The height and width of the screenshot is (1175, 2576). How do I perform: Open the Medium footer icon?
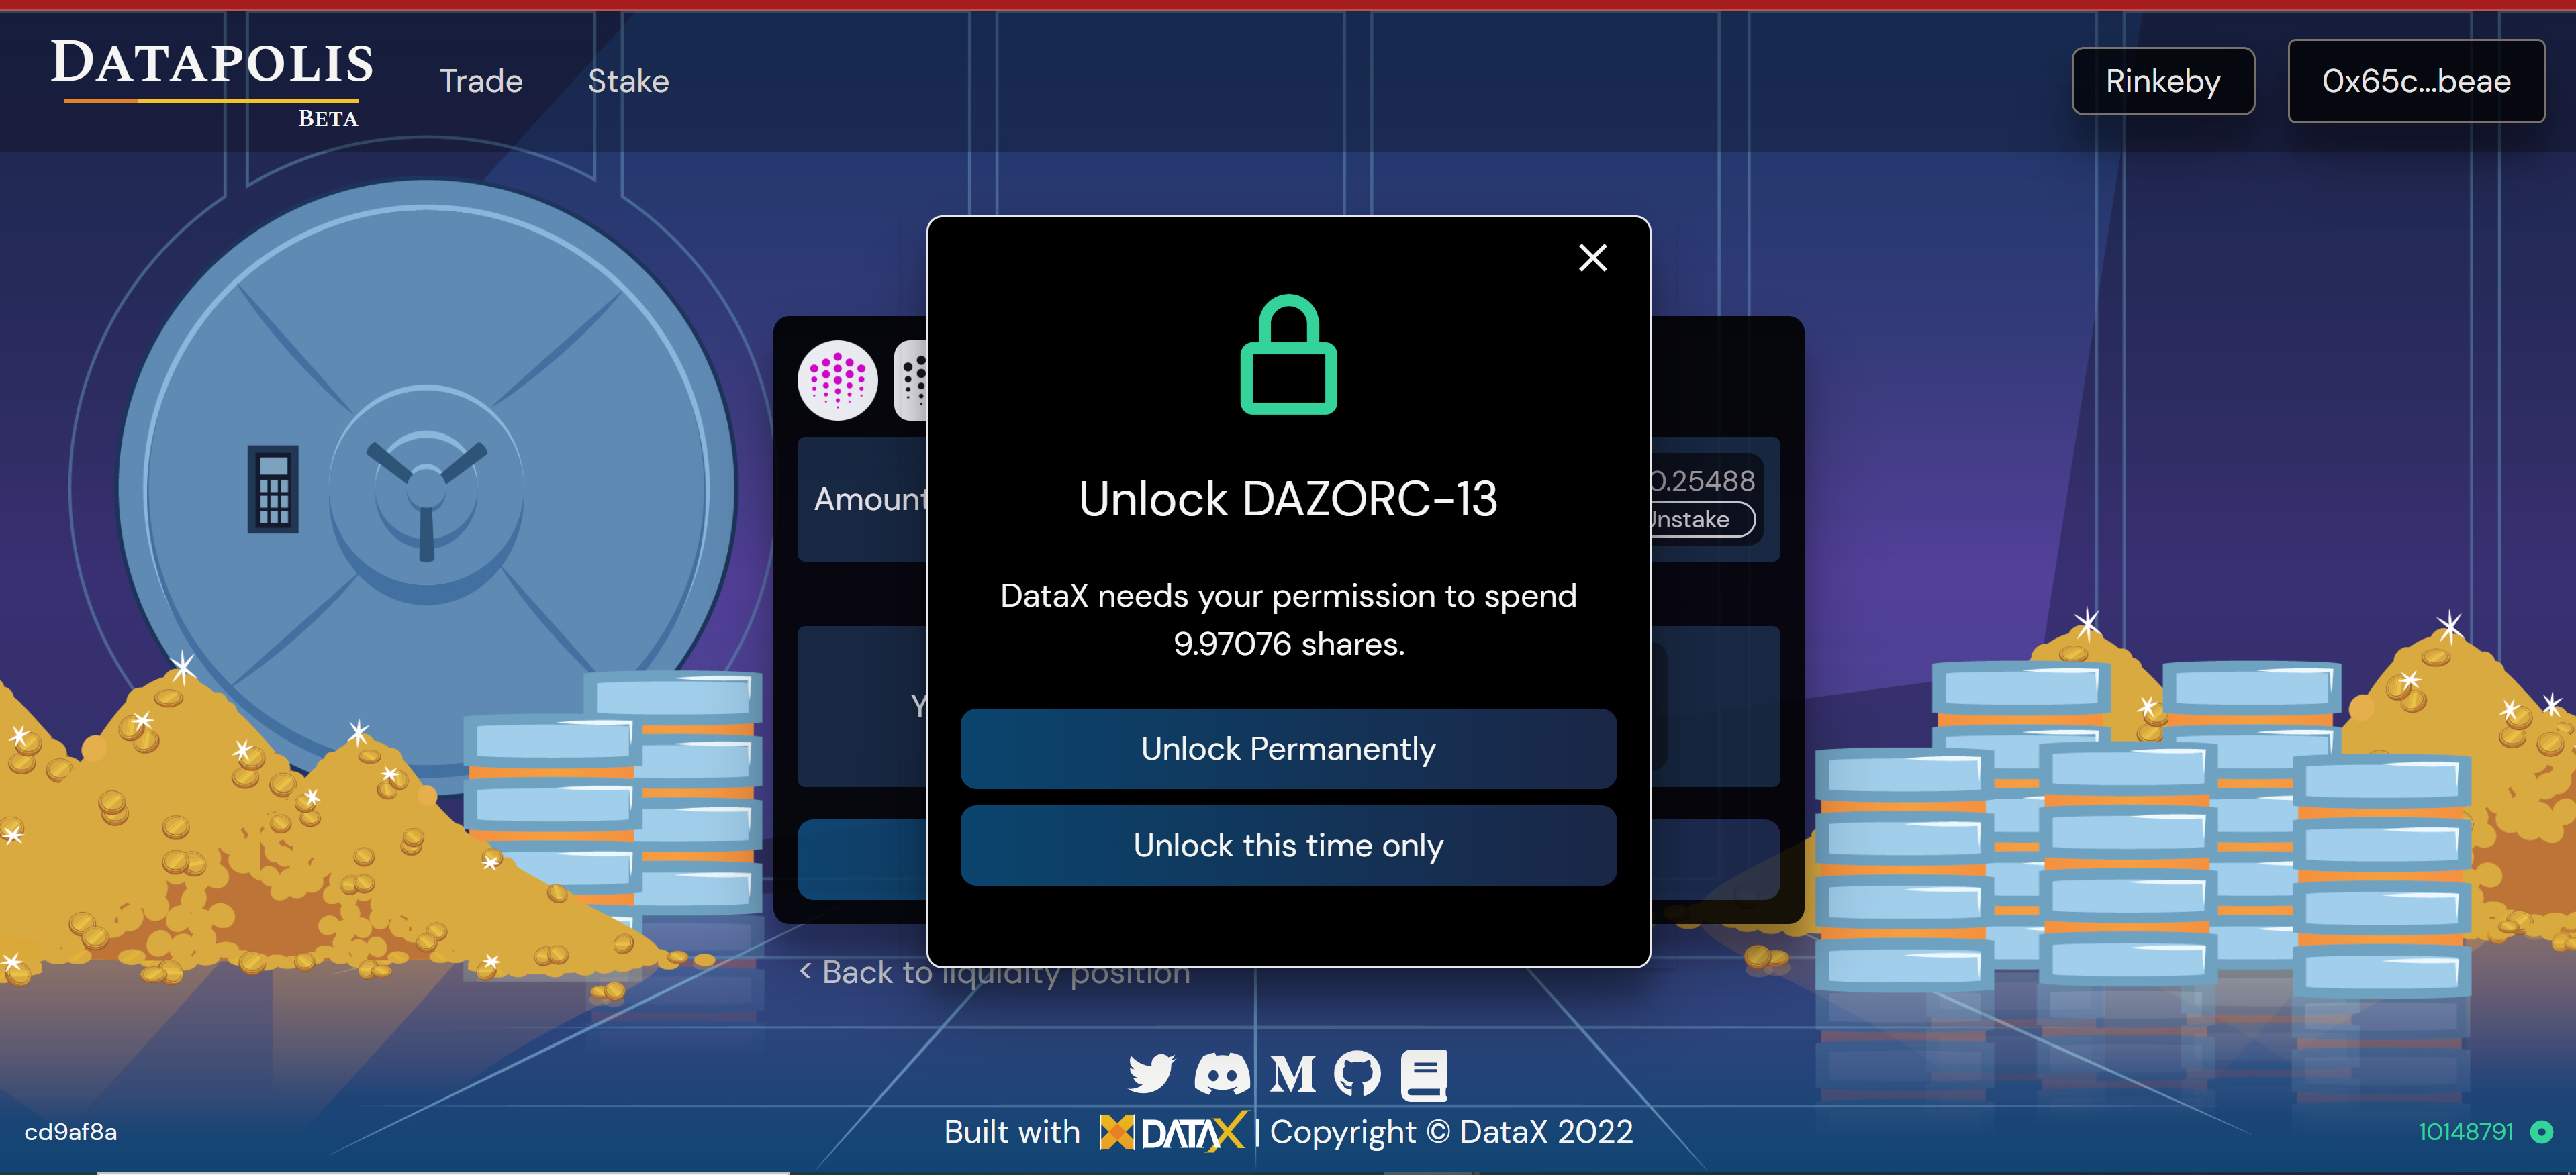coord(1292,1074)
